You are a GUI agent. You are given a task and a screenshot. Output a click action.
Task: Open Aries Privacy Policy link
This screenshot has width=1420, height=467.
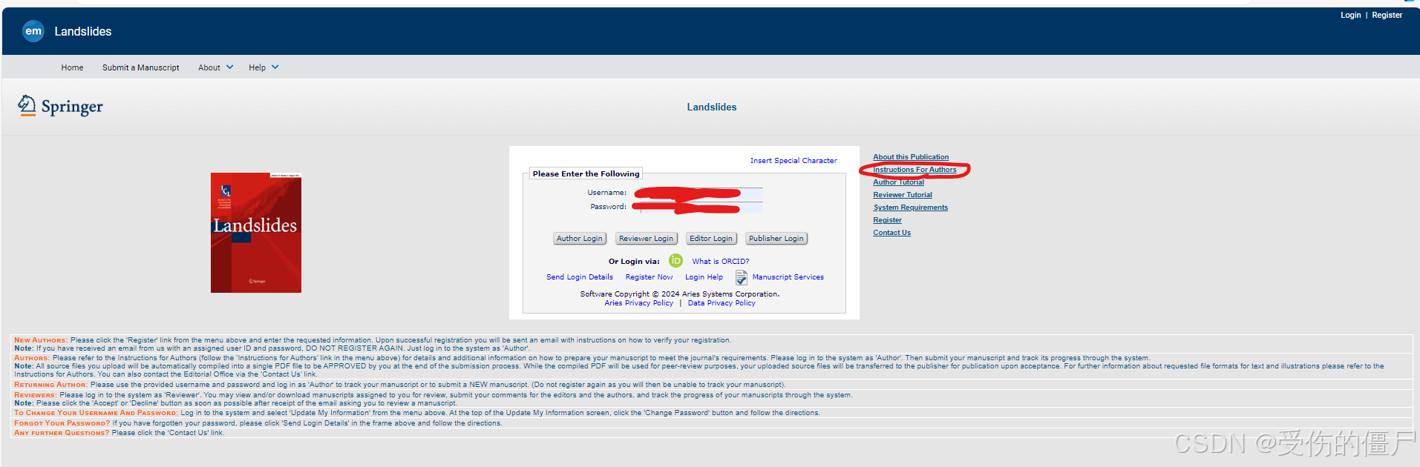639,303
